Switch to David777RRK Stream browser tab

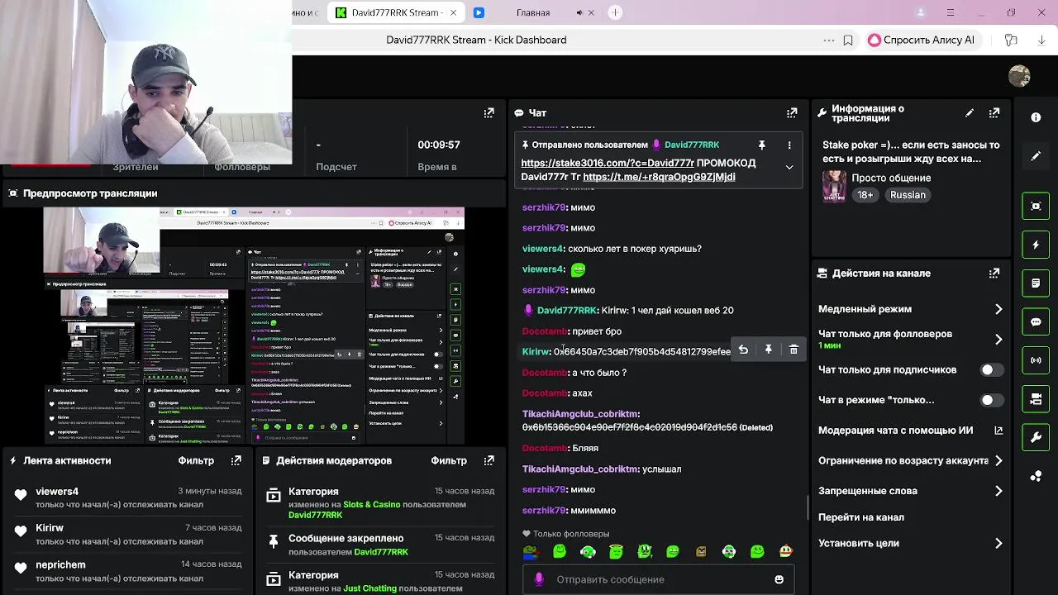tap(395, 12)
